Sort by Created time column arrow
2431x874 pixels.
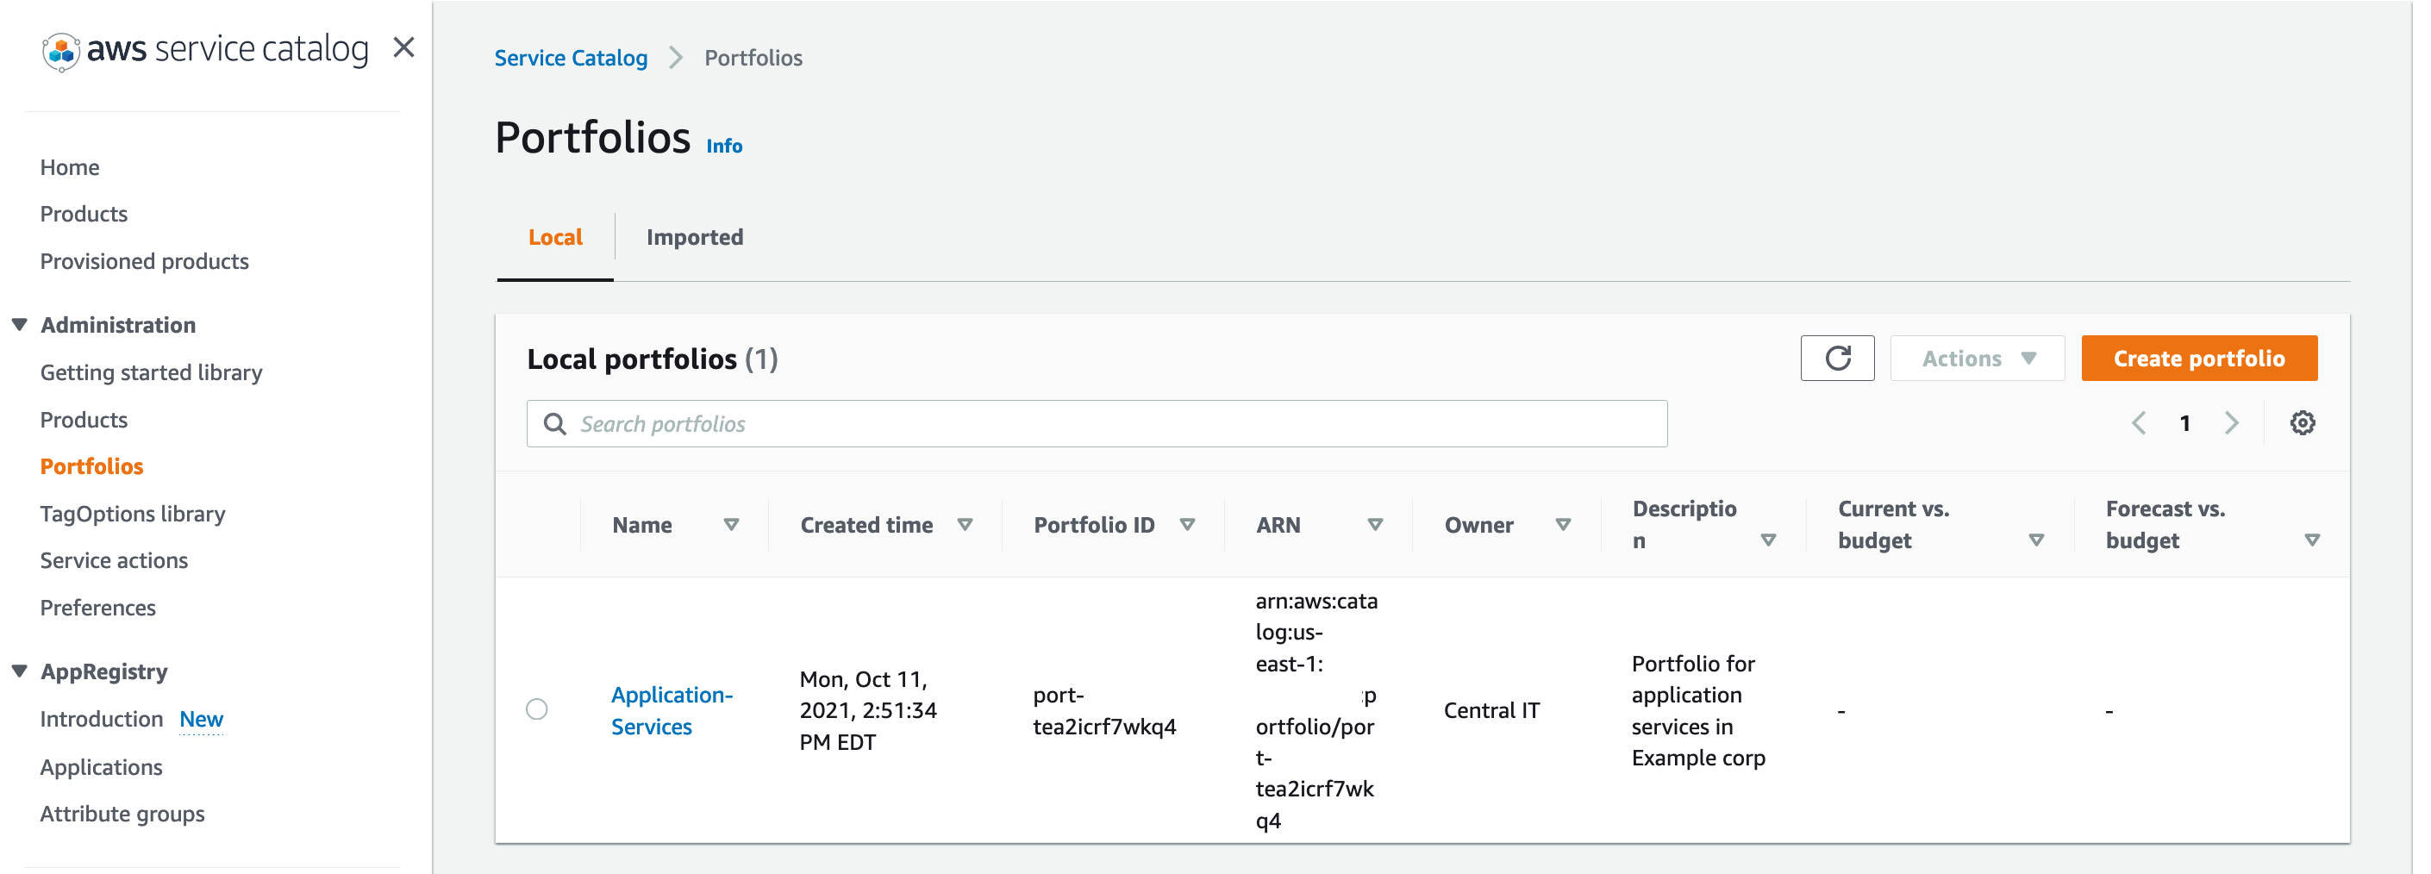[x=965, y=525]
